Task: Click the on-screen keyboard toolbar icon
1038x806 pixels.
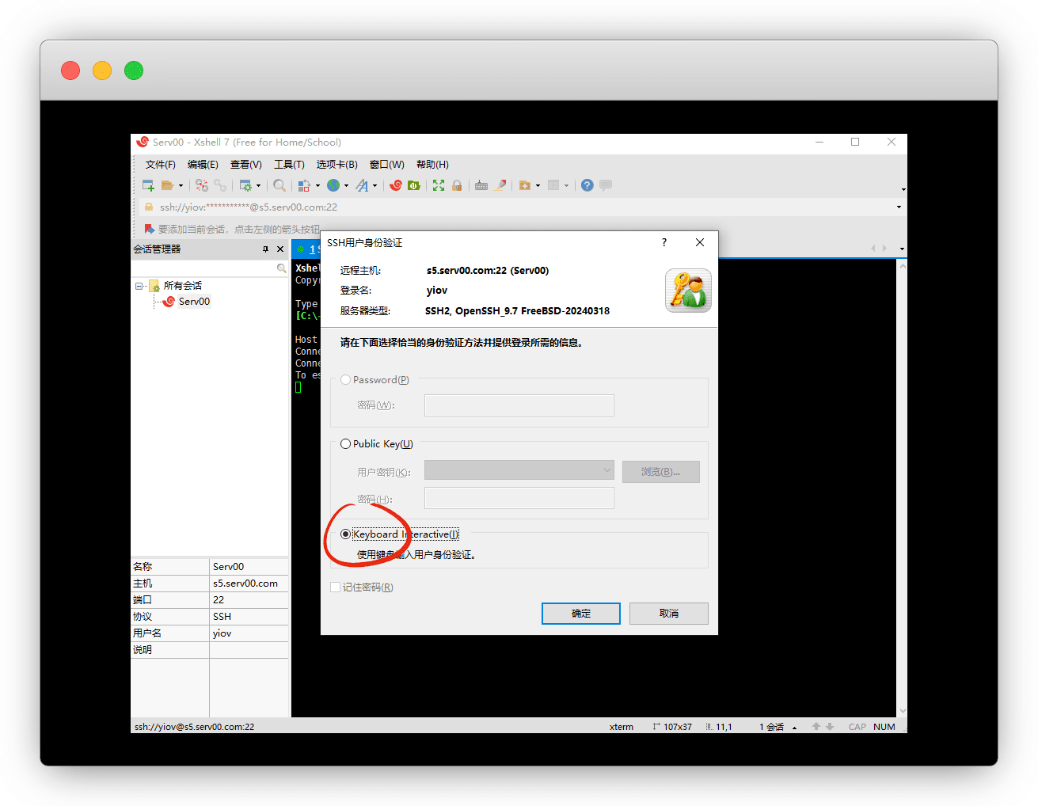Action: 481,185
